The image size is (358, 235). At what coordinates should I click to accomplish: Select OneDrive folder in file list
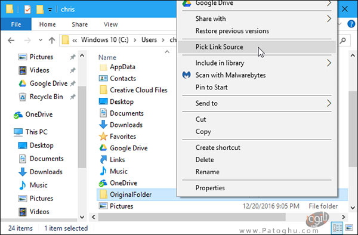click(x=124, y=183)
